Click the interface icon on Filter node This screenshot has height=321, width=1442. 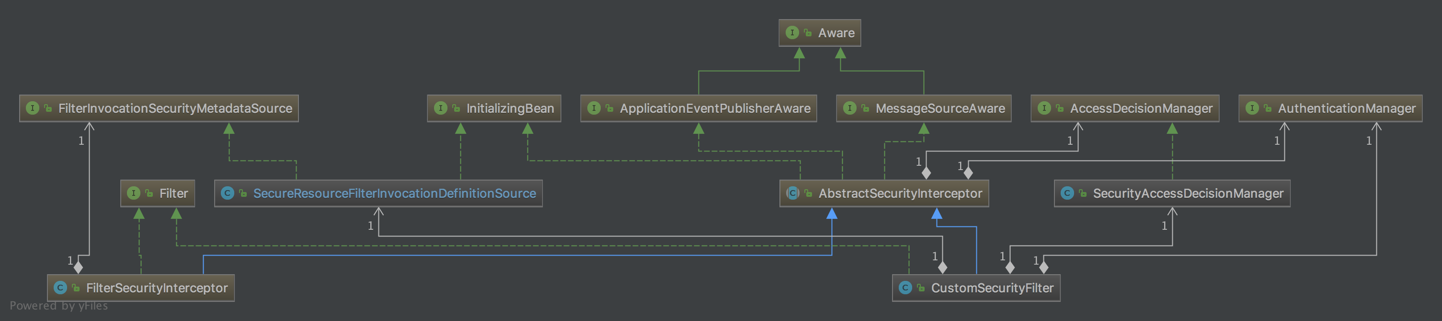pos(133,193)
